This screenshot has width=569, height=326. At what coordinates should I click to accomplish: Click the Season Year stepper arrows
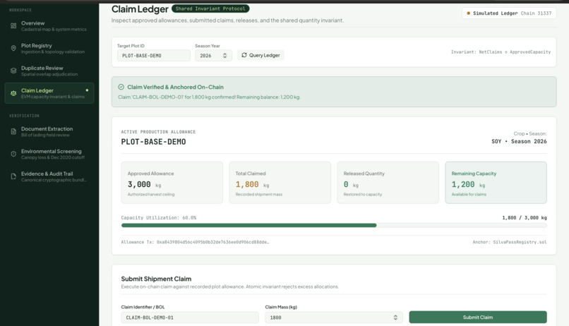click(224, 56)
